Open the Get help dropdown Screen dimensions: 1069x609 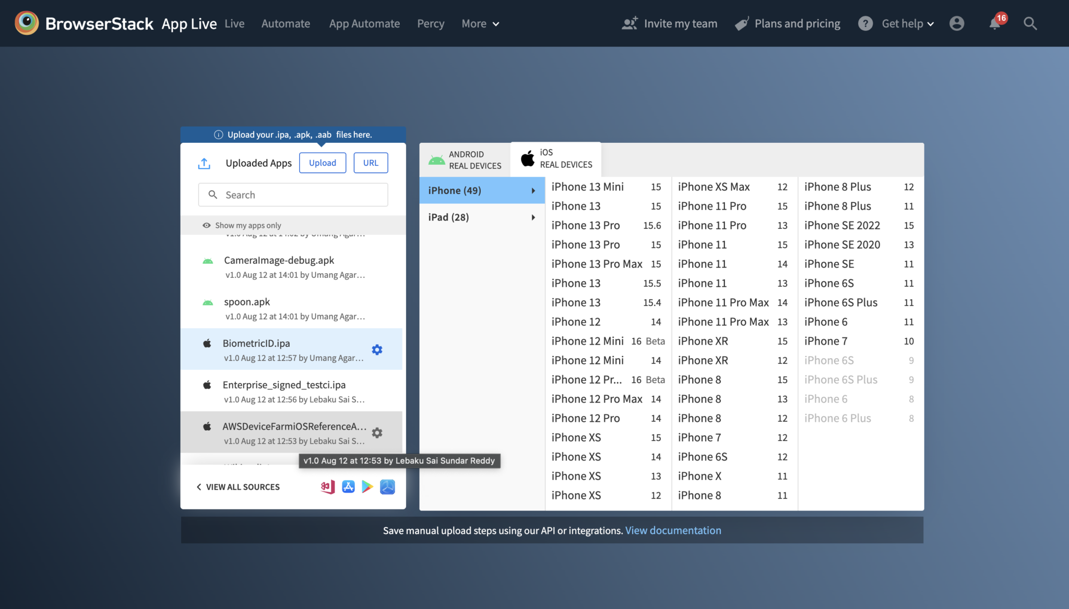tap(907, 23)
